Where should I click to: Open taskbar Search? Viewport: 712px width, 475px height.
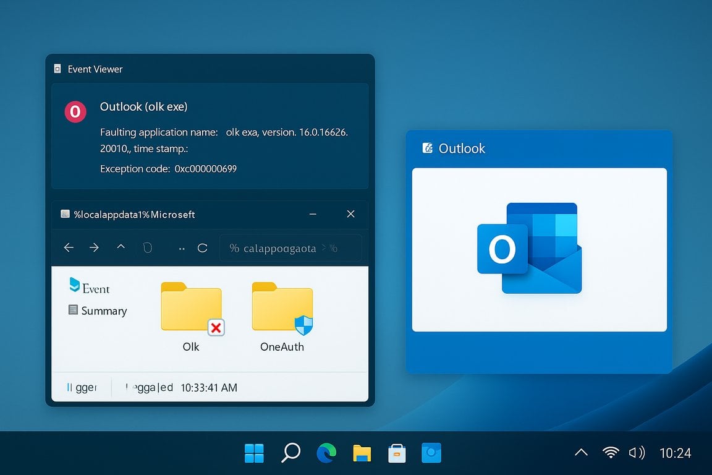coord(290,452)
